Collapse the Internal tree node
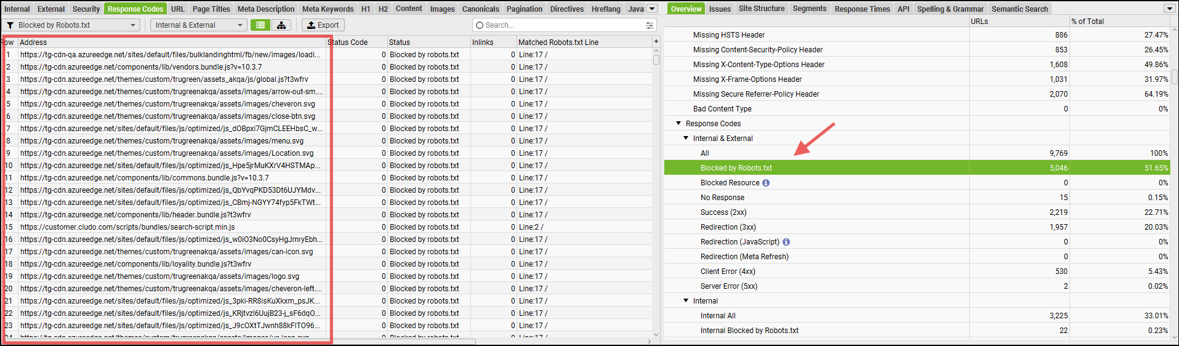Viewport: 1179px width, 346px height. point(686,300)
